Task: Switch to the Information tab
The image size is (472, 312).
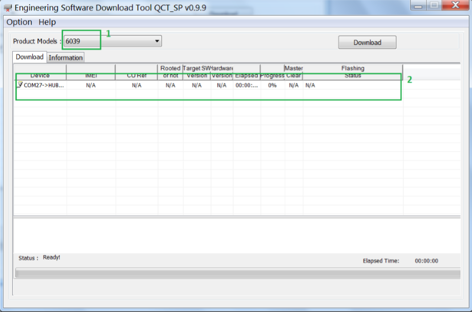Action: point(66,58)
